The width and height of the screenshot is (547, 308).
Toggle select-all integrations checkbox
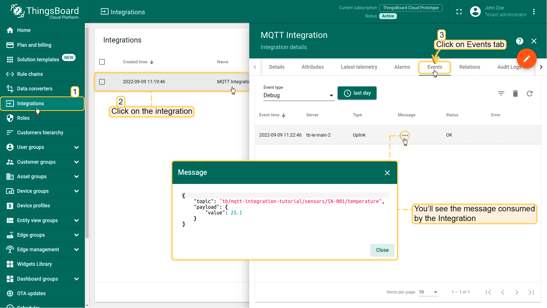click(102, 62)
